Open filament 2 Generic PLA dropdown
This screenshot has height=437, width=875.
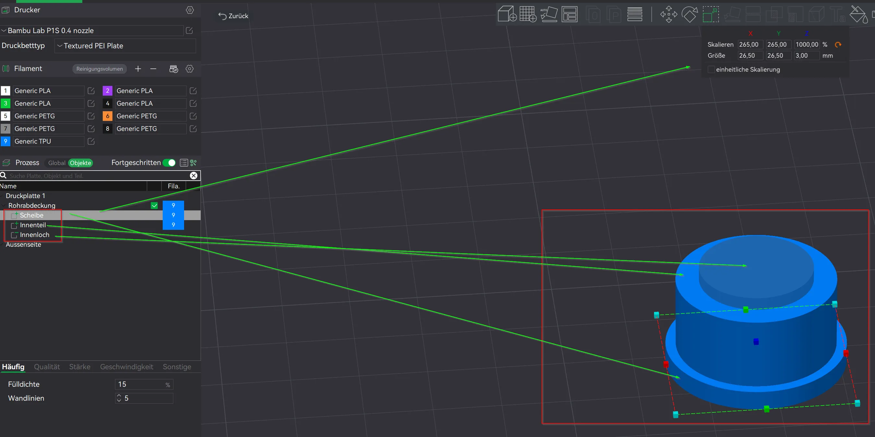tap(150, 91)
